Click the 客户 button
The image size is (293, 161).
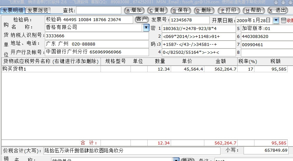pyautogui.click(x=142, y=19)
